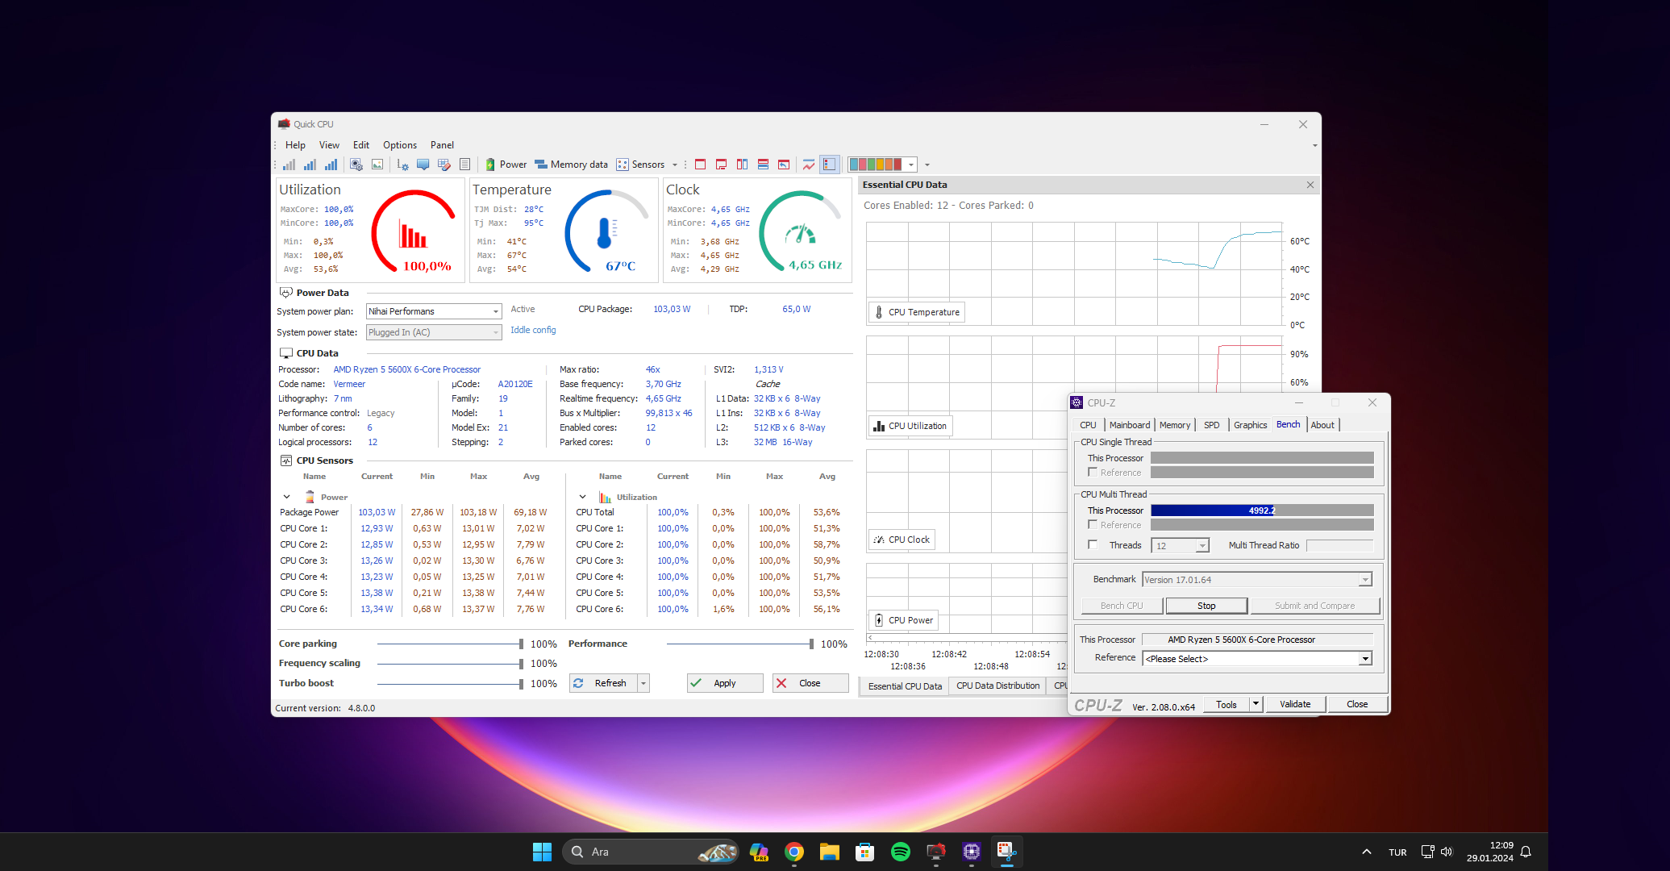Click the Validate button in CPU-Z
Screen dimensions: 1670x871
[x=1295, y=704]
